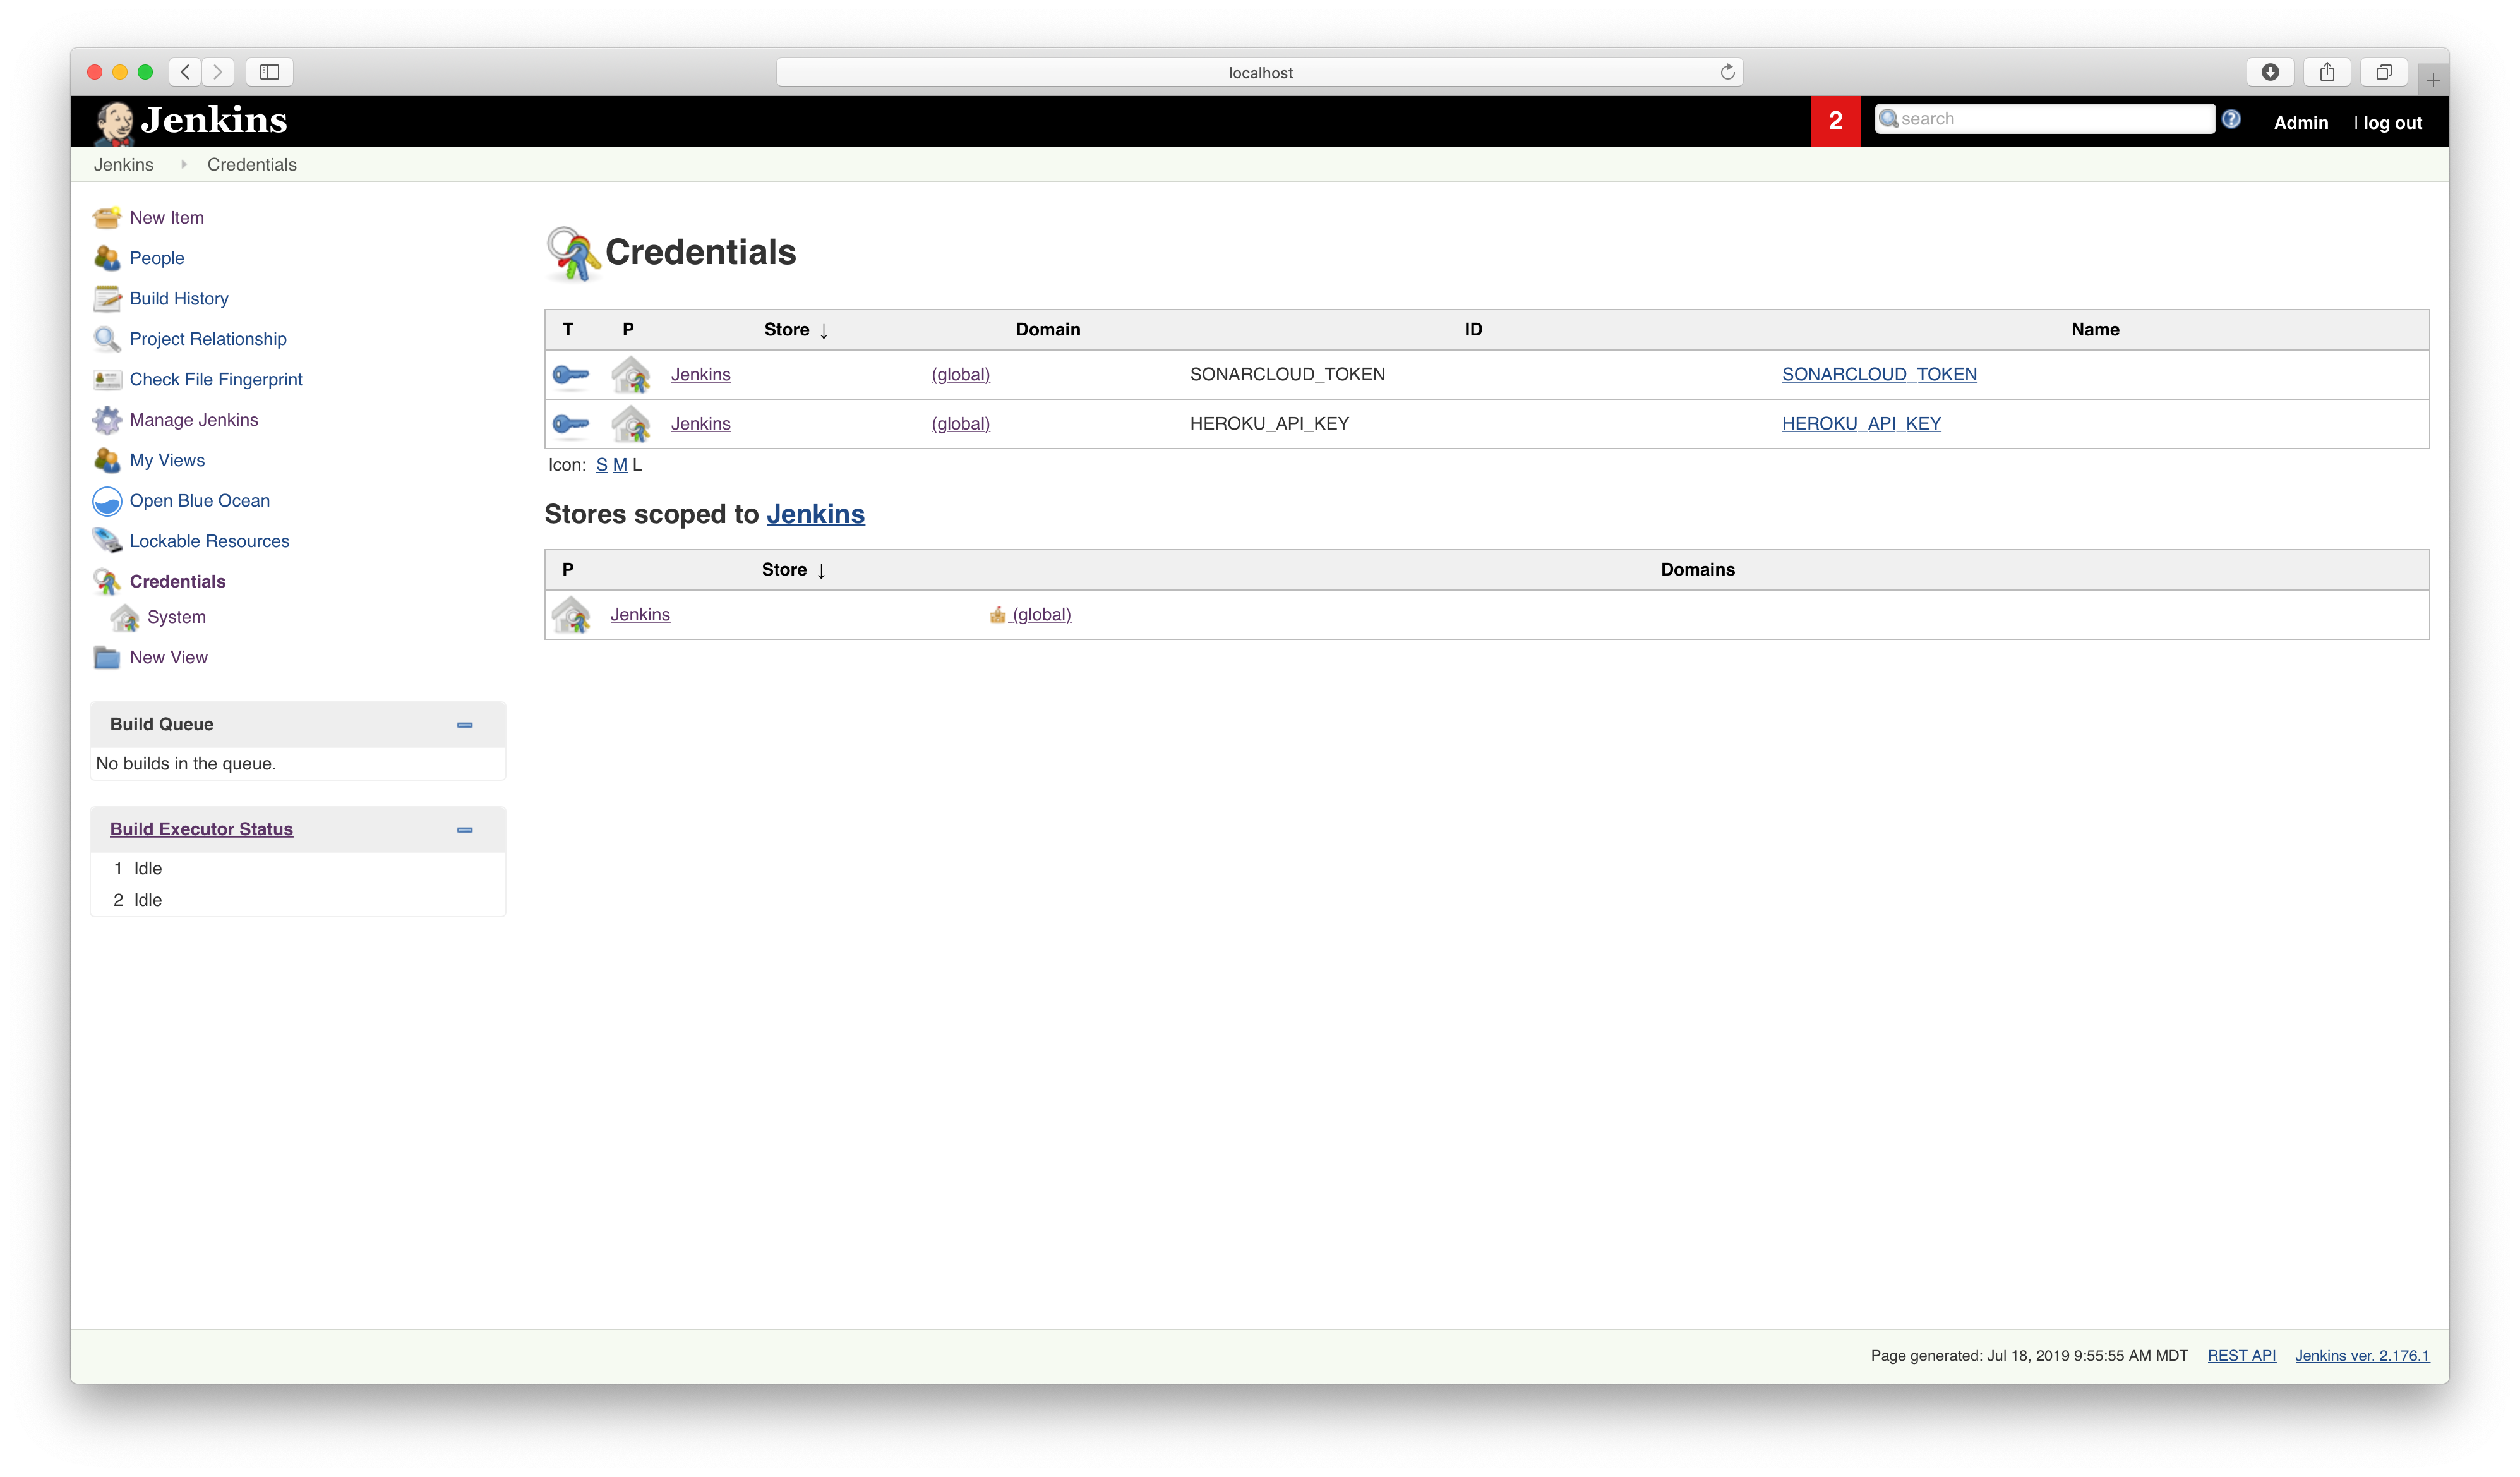Click the search help question-mark icon
This screenshot has height=1477, width=2520.
pos(2231,120)
